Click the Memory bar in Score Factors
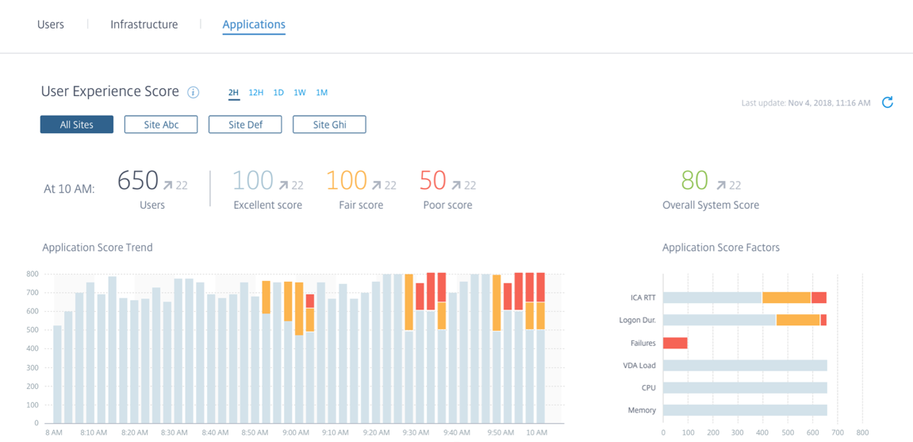Screen dimensions: 913x442 [745, 410]
